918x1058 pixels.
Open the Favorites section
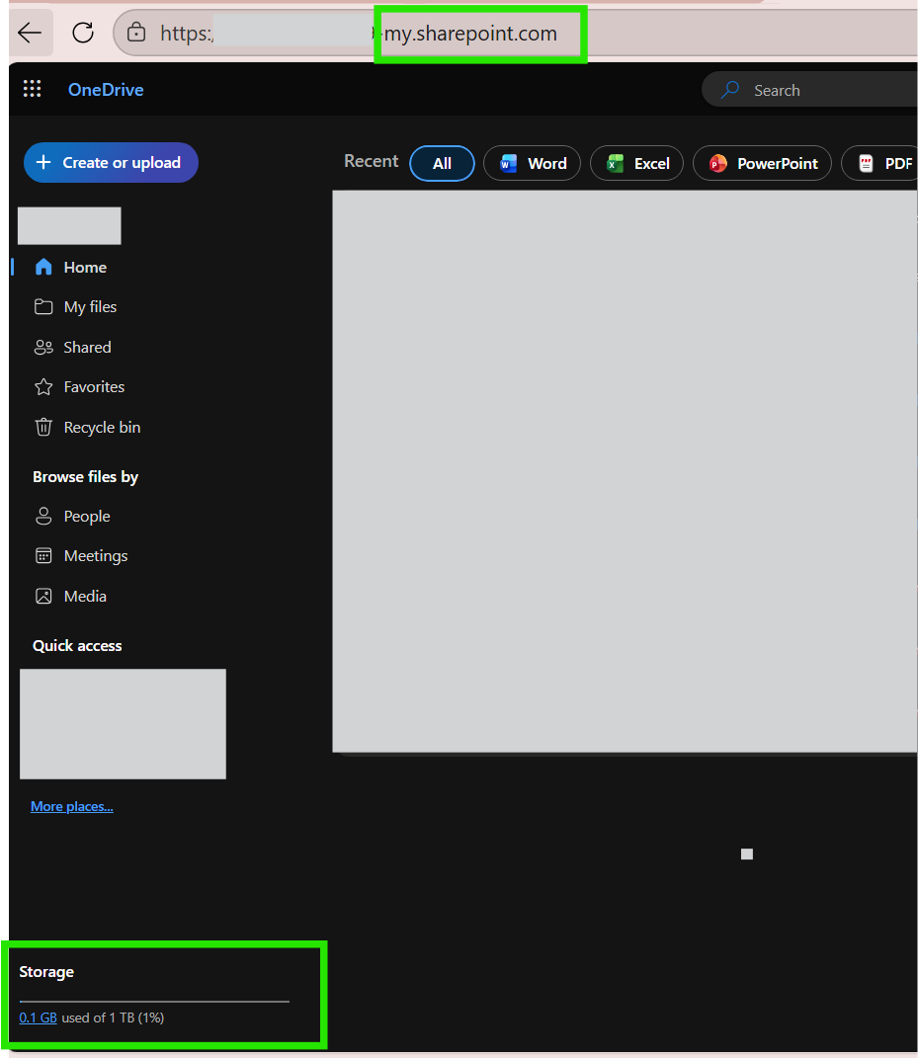(95, 387)
